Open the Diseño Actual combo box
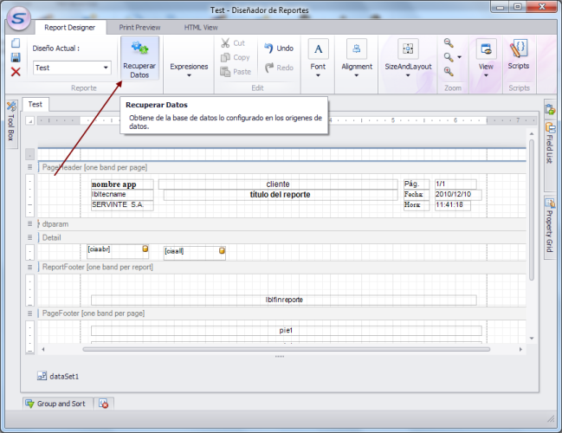 (107, 68)
